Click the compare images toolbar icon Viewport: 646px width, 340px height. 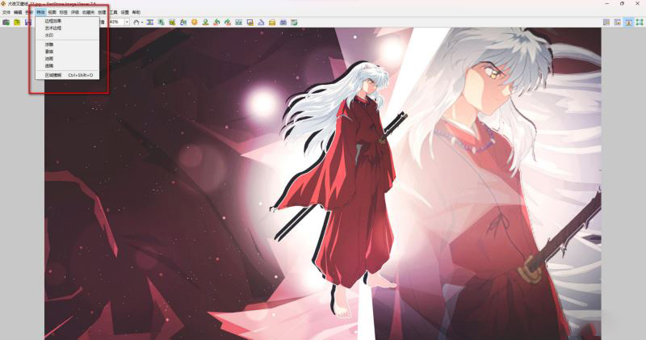point(238,23)
